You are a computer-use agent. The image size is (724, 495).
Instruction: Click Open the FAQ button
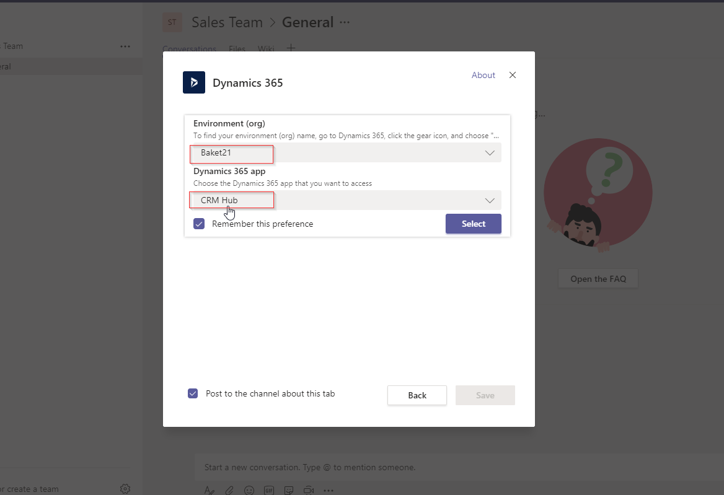click(x=598, y=279)
